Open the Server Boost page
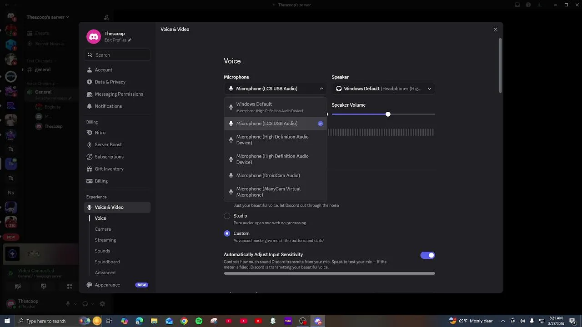This screenshot has height=327, width=582. point(118,144)
